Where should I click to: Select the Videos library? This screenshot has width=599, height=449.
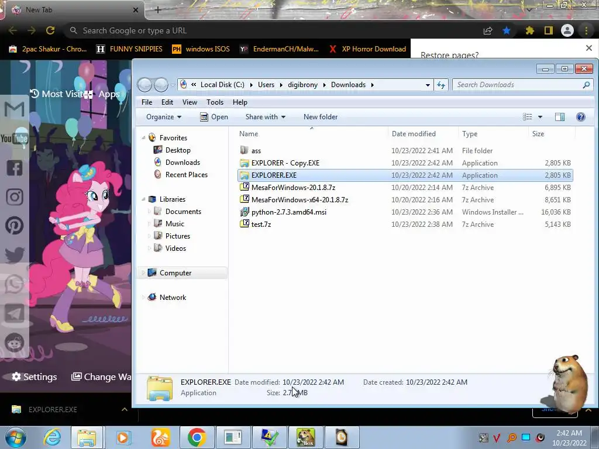170,248
